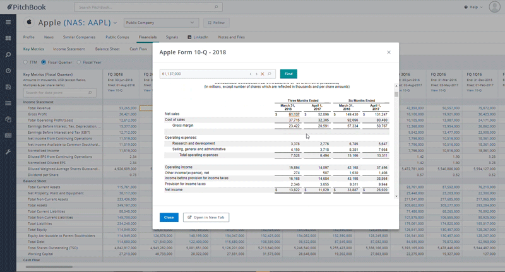Open the Help dropdown menu
505x272 pixels.
(473, 7)
